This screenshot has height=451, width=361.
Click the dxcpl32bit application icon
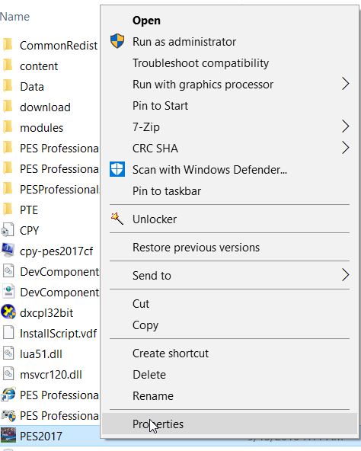point(8,312)
